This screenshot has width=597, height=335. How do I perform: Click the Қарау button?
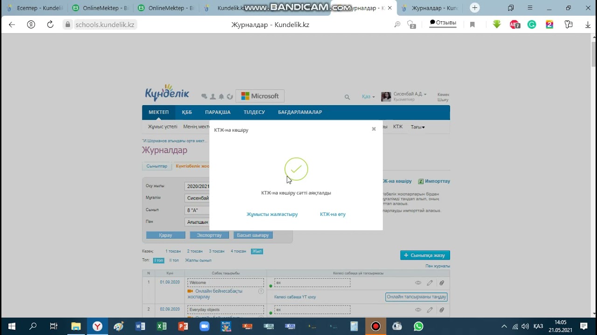coord(166,235)
